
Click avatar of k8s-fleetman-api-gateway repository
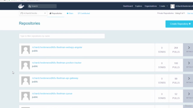click(25, 81)
